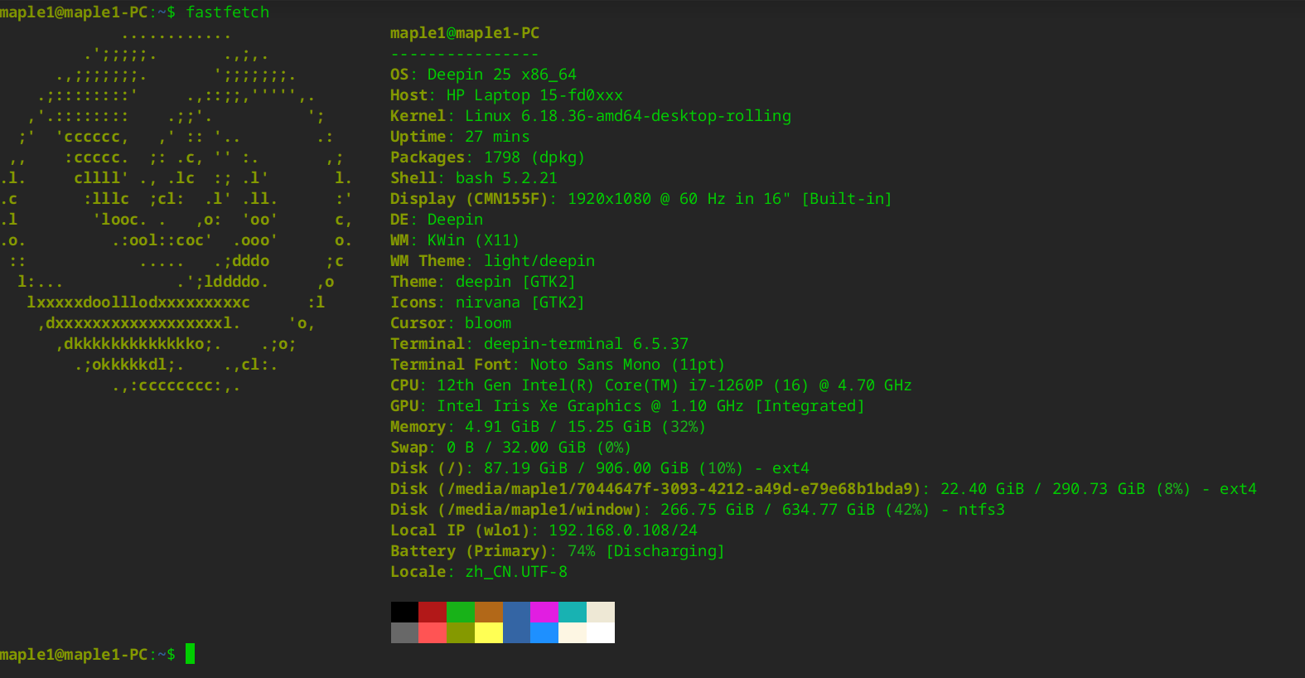Click the magenta color block
The height and width of the screenshot is (678, 1305).
(544, 612)
